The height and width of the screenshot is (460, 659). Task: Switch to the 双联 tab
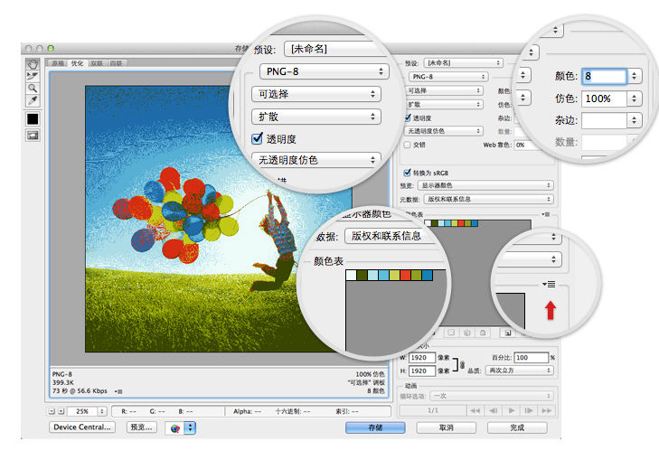point(97,63)
